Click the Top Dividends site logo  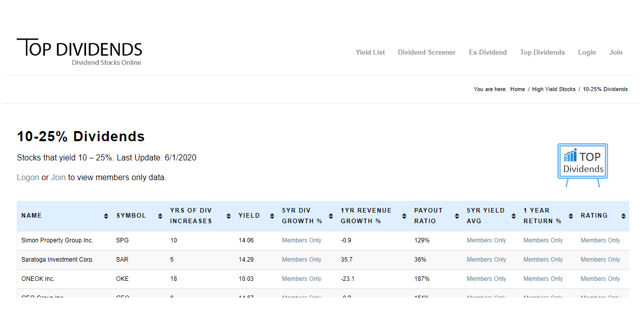pyautogui.click(x=79, y=52)
